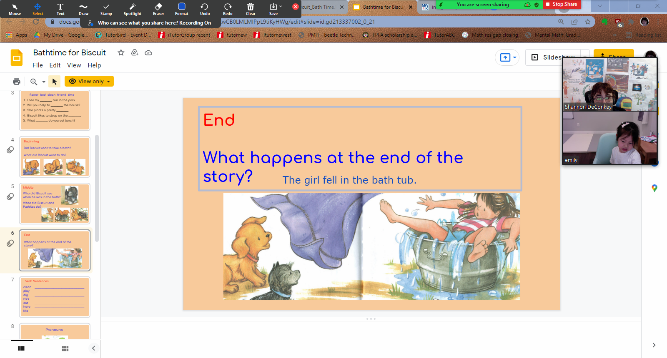Activate the Draw annotation tool
Screen dimensions: 667x358
pyautogui.click(x=83, y=9)
